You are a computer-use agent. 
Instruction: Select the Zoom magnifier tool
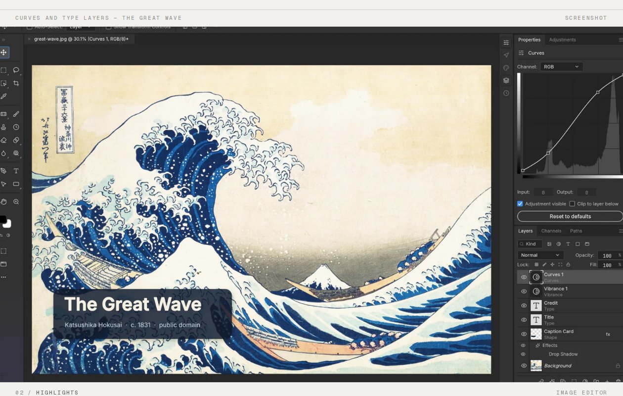(x=16, y=201)
